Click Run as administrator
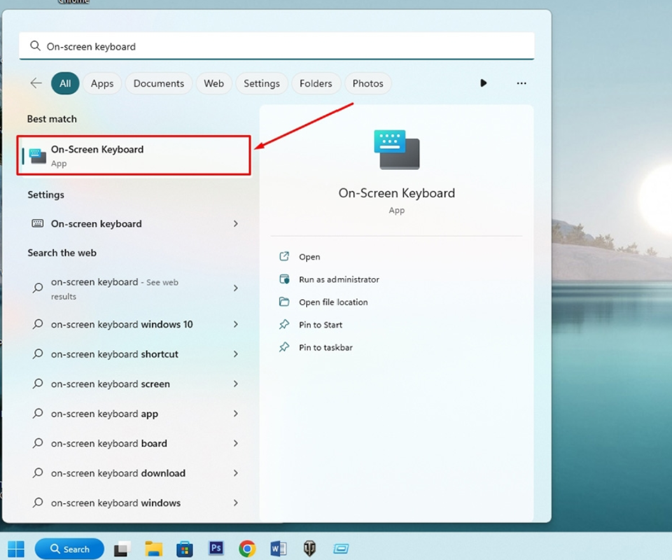This screenshot has height=560, width=672. click(x=339, y=279)
